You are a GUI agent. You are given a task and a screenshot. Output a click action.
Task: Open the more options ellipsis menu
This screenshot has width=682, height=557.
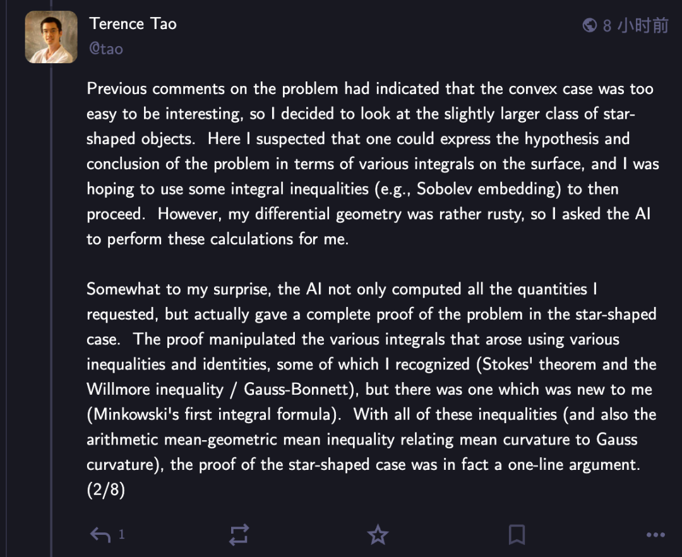(x=655, y=535)
